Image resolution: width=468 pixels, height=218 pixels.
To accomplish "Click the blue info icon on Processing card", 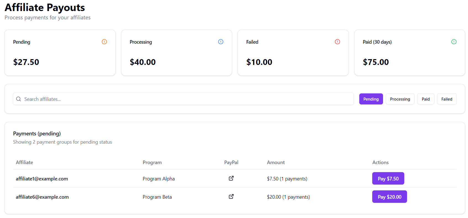I will click(221, 42).
